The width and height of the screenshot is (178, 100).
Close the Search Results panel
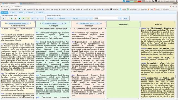(x=139, y=22)
